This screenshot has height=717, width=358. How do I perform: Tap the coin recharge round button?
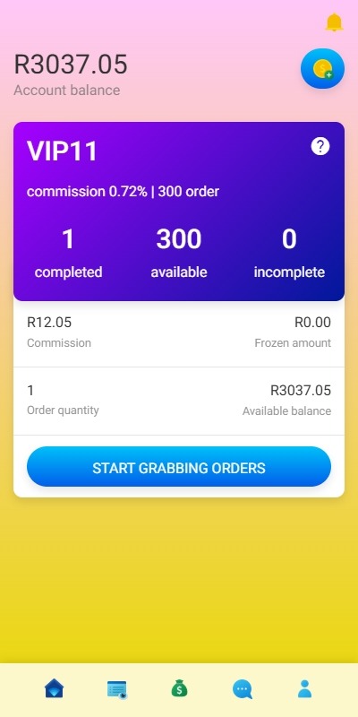(x=322, y=69)
